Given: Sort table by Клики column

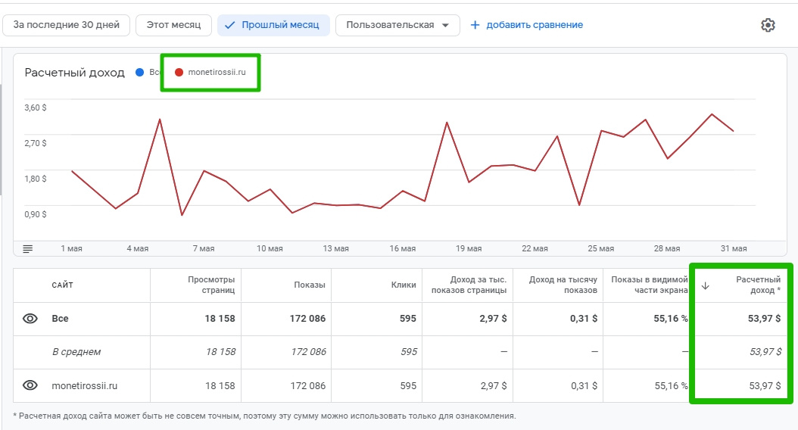Looking at the screenshot, I should tap(404, 285).
